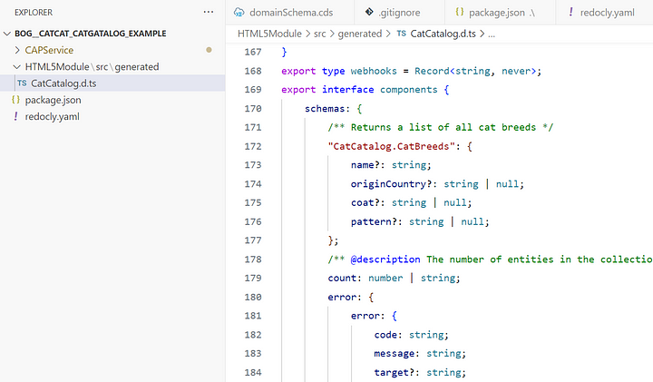Click 'message:' property on line 183
This screenshot has width=653, height=382.
click(397, 353)
